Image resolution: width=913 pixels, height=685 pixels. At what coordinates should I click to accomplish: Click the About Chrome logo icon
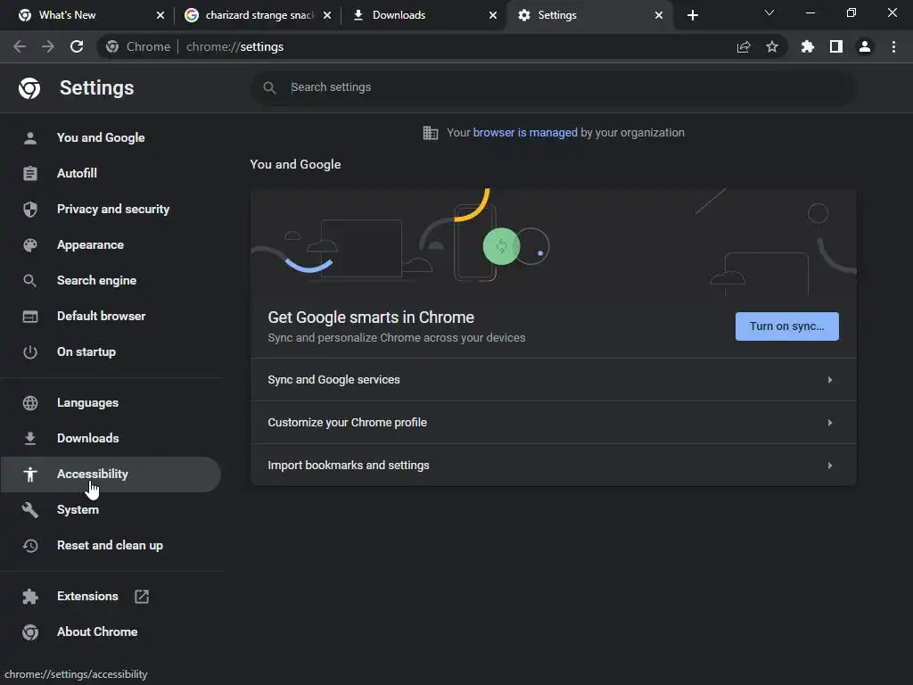30,632
